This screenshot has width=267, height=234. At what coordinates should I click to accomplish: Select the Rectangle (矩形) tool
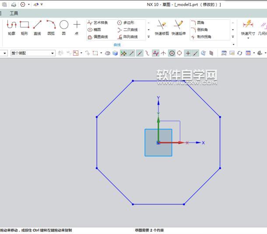pyautogui.click(x=25, y=28)
